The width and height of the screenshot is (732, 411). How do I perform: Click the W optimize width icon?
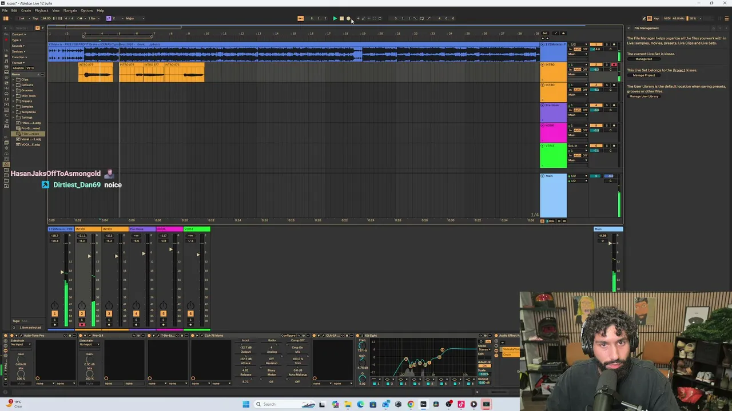(564, 221)
